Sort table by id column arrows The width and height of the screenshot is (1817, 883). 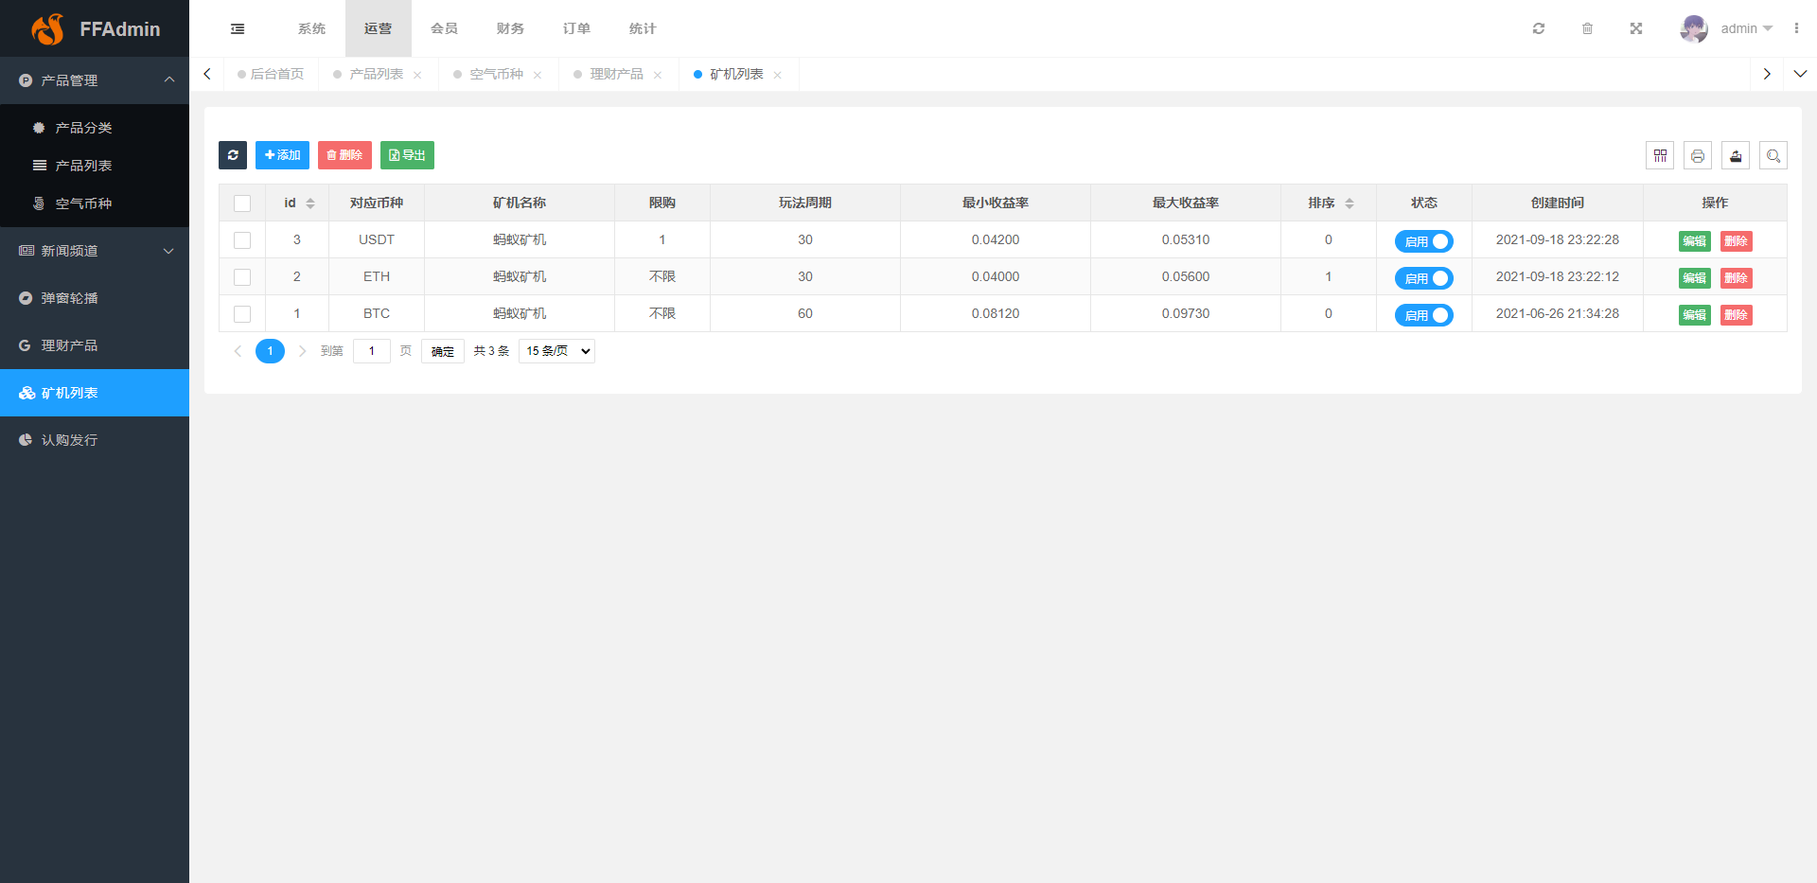(x=310, y=203)
